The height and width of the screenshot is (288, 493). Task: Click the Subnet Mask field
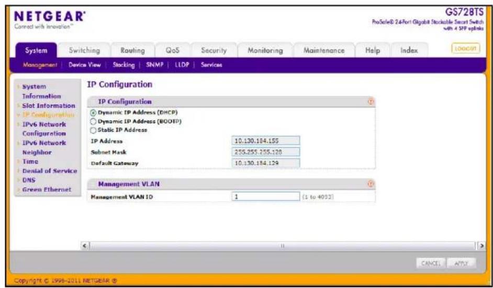266,152
